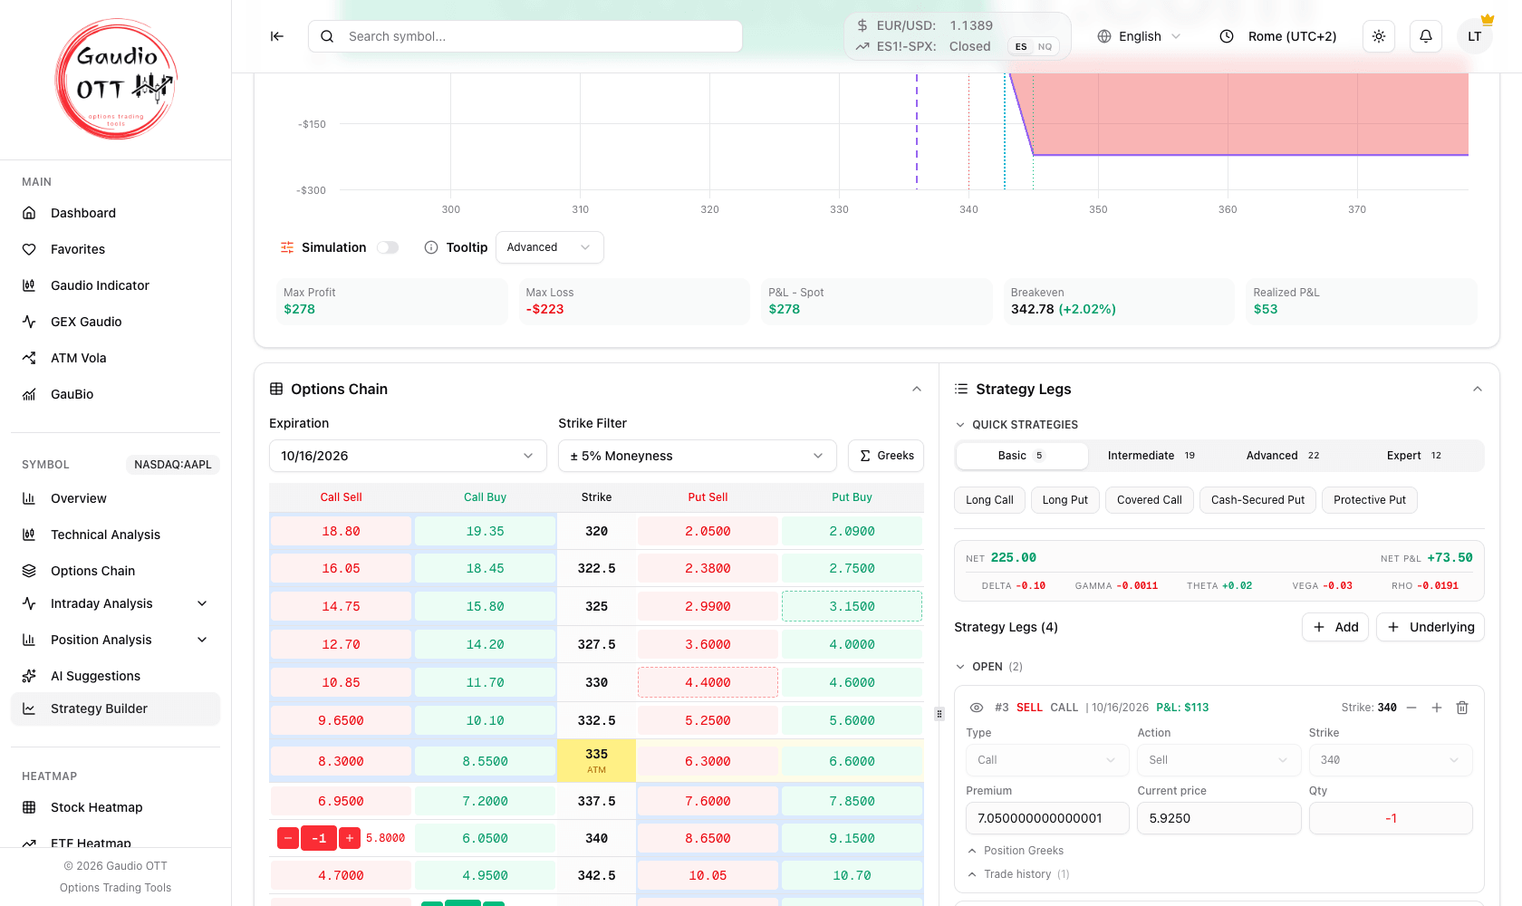
Task: Select the Expert strategies tab
Action: point(1414,456)
